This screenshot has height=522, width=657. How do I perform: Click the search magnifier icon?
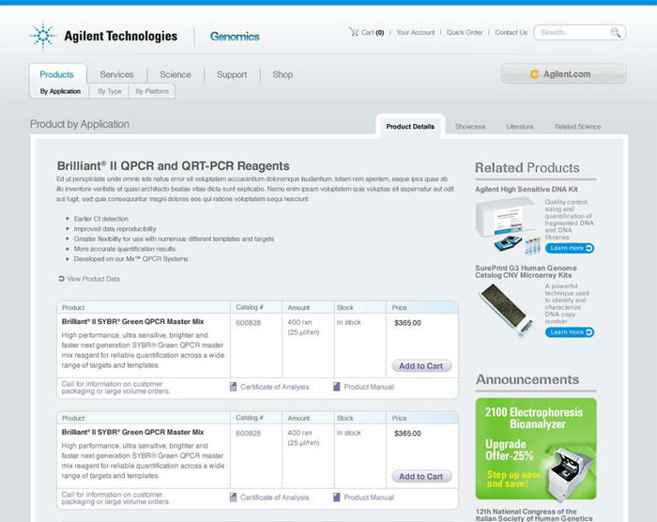click(x=615, y=32)
